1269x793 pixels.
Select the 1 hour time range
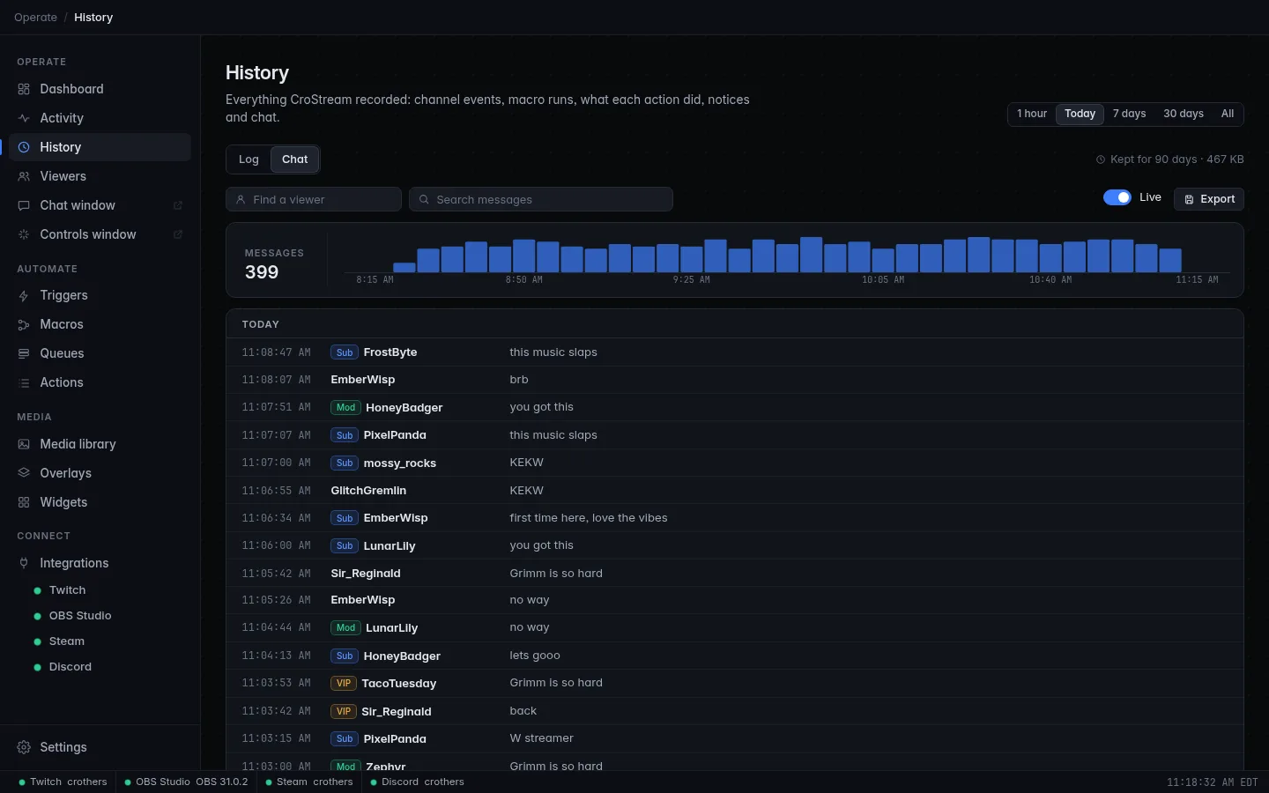[1032, 114]
